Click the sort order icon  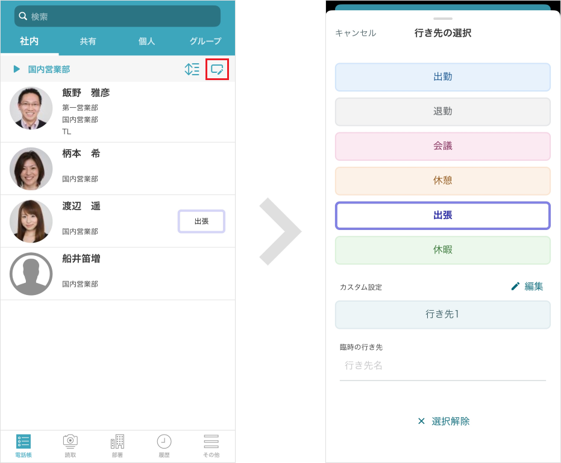click(192, 69)
